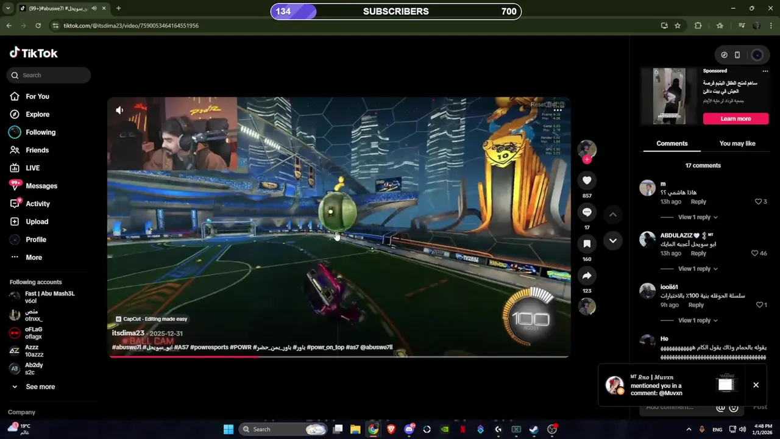
Task: Click the Get App phone icon
Action: [737, 55]
